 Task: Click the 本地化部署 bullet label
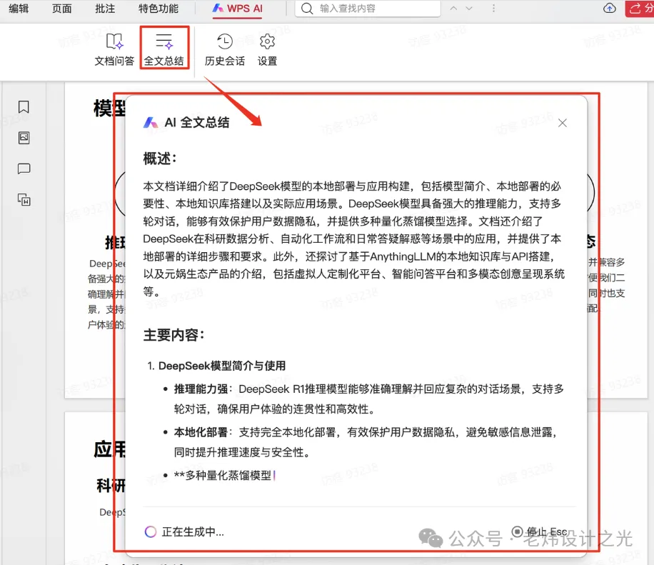tap(201, 432)
